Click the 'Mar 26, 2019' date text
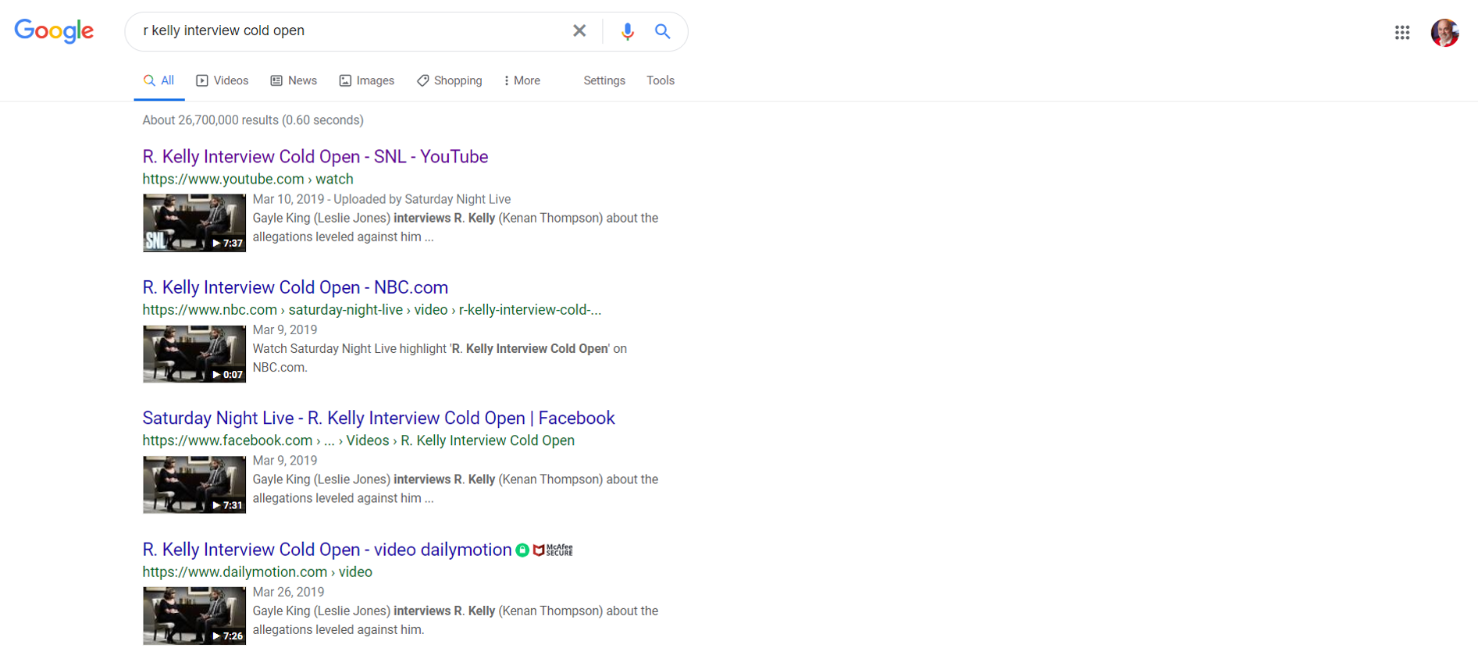The height and width of the screenshot is (666, 1478). tap(288, 592)
